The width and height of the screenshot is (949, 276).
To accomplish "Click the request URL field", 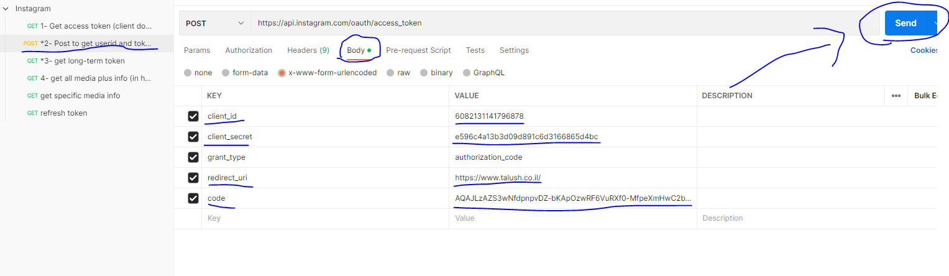I will pyautogui.click(x=566, y=23).
